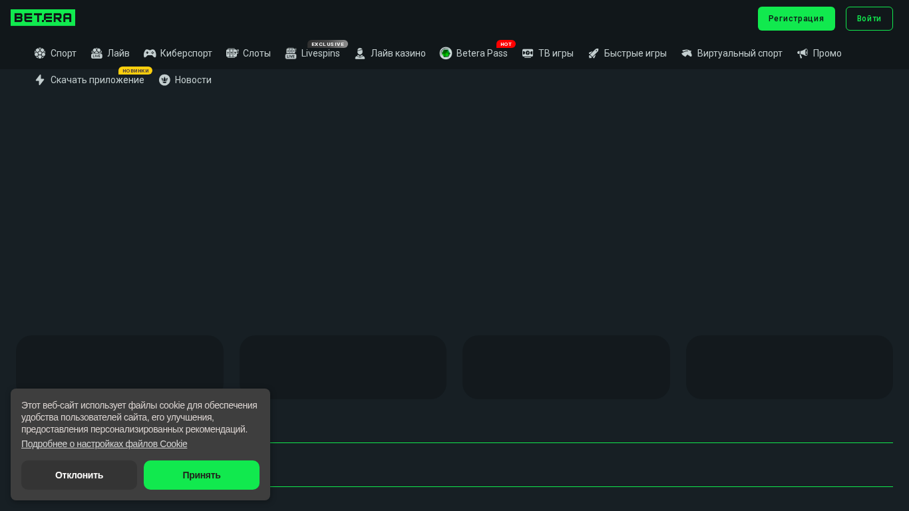909x511 pixels.
Task: Click the Регистрация button
Action: coord(797,19)
